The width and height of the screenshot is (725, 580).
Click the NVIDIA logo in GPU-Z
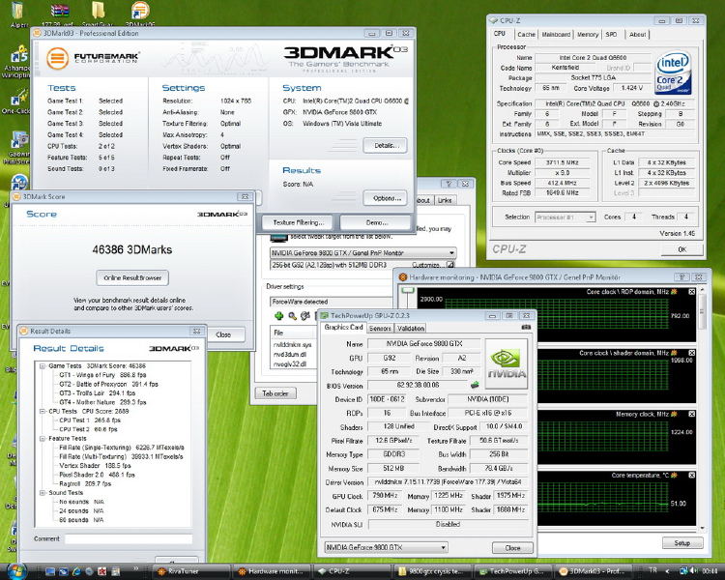pos(507,364)
